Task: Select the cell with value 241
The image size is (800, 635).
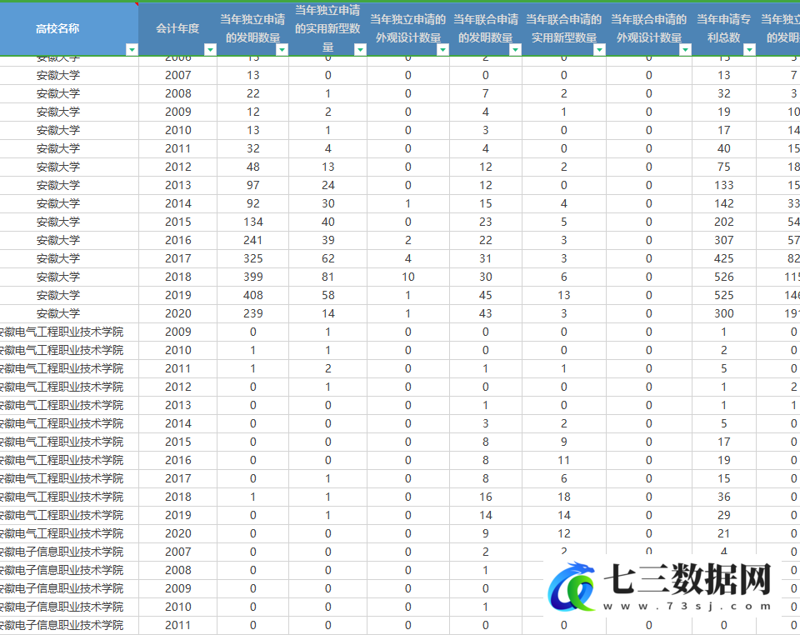Action: tap(253, 240)
